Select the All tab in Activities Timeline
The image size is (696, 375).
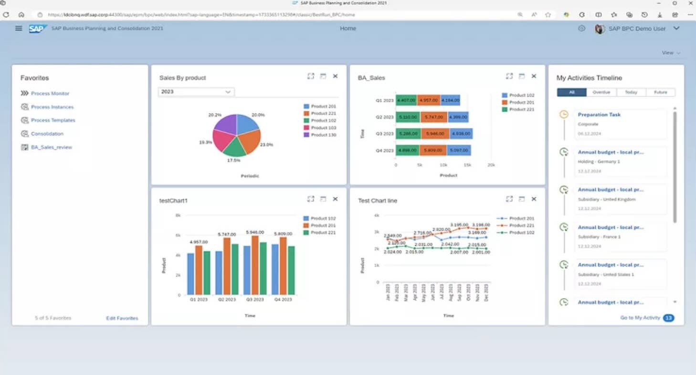(x=571, y=92)
